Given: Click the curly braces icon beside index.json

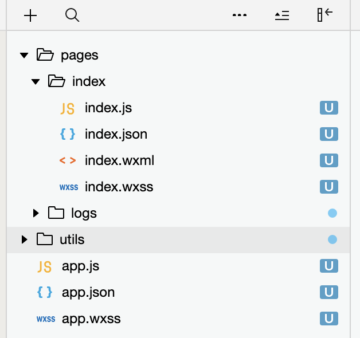Looking at the screenshot, I should click(67, 134).
